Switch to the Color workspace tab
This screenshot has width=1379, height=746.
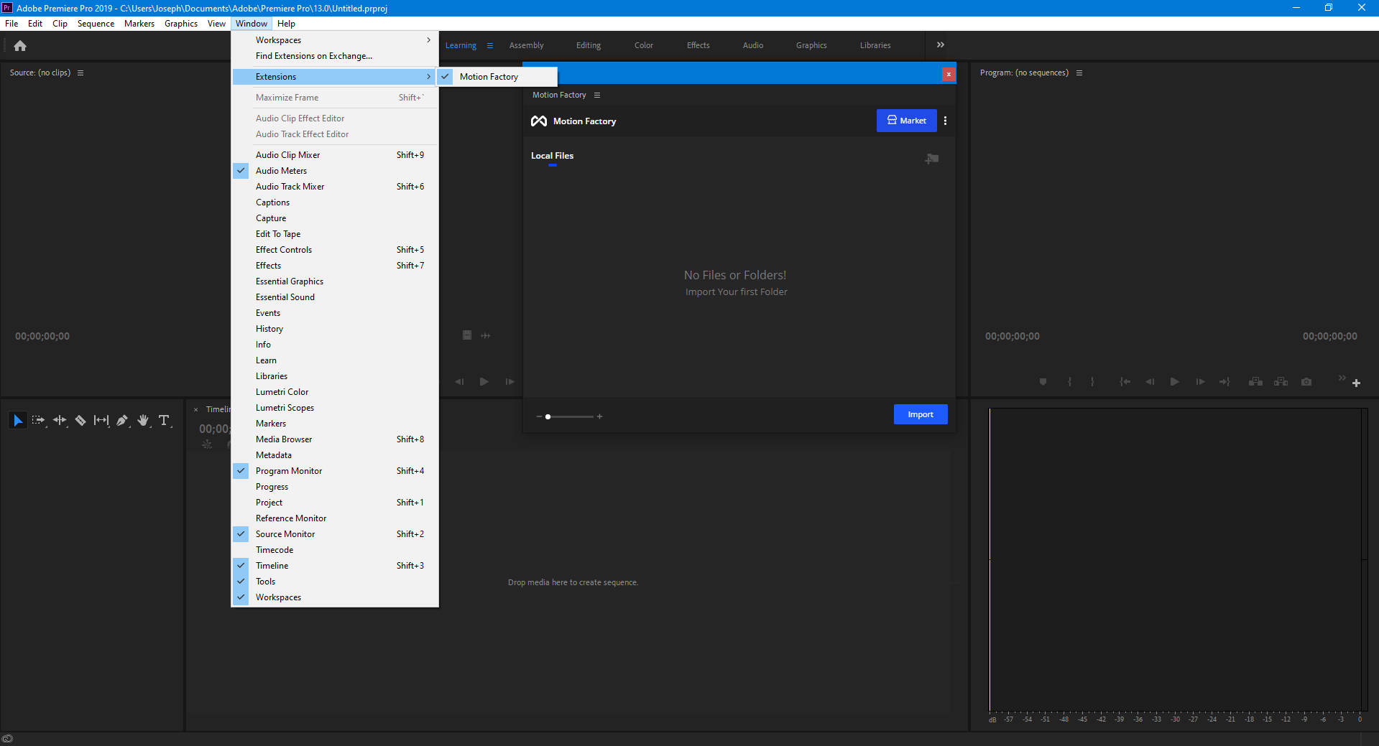tap(644, 45)
